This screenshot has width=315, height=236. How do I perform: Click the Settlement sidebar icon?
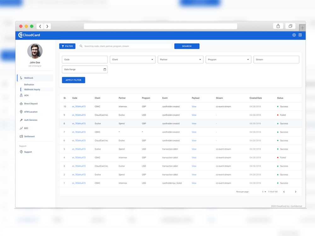click(21, 137)
